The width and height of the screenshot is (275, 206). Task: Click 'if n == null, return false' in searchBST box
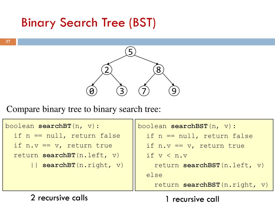click(x=200, y=136)
